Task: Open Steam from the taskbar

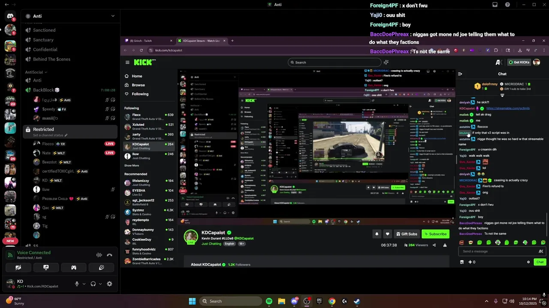Action: [357, 301]
